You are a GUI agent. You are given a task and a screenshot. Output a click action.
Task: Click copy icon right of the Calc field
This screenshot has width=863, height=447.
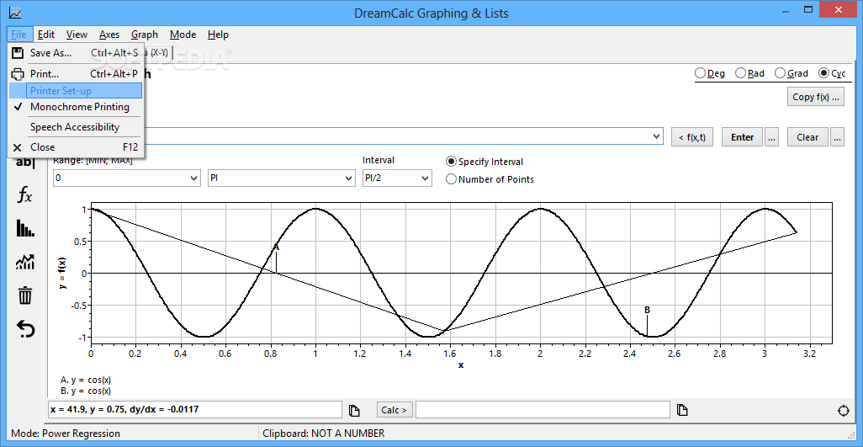pos(682,410)
